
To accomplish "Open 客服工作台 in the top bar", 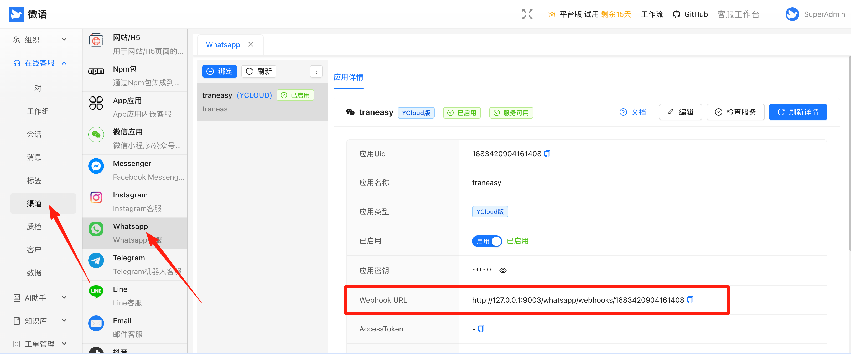I will click(x=738, y=14).
